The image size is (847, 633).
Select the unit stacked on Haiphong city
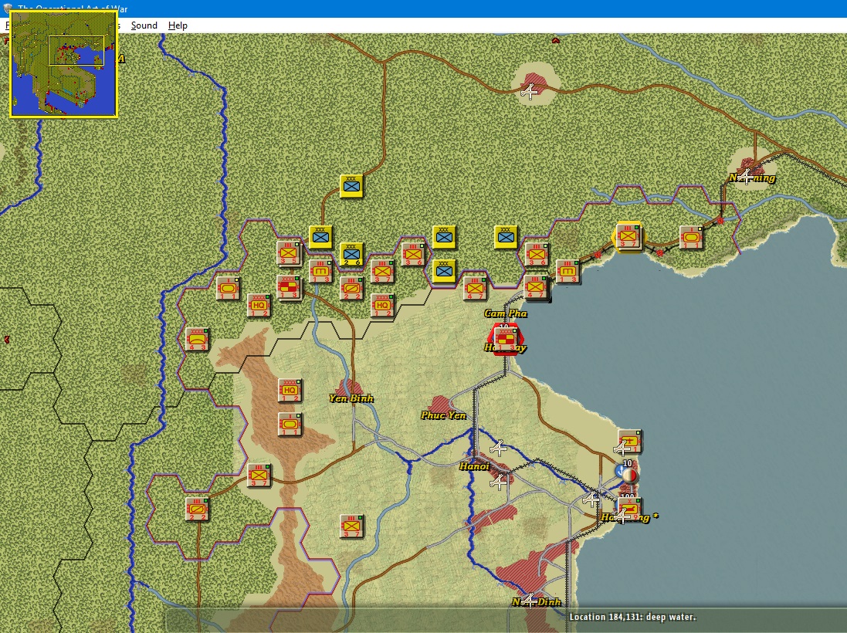point(629,509)
